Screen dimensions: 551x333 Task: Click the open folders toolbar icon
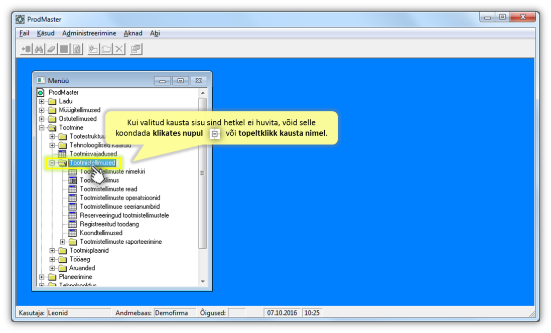(106, 49)
